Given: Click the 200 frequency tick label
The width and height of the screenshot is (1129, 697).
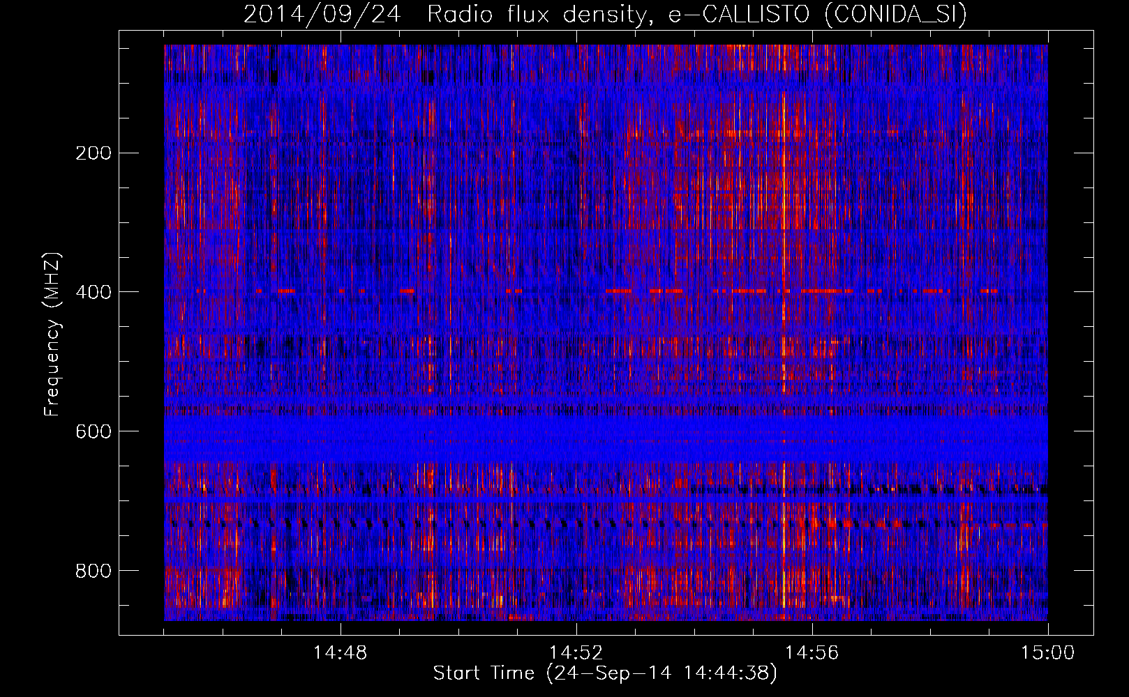Looking at the screenshot, I should pos(93,153).
